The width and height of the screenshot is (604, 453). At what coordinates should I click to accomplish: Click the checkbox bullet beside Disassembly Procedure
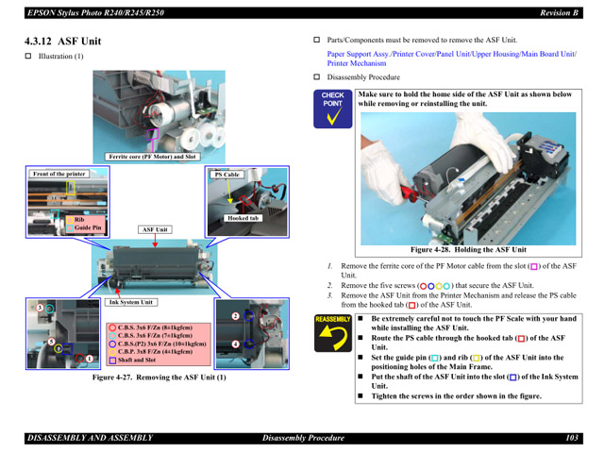(x=316, y=77)
